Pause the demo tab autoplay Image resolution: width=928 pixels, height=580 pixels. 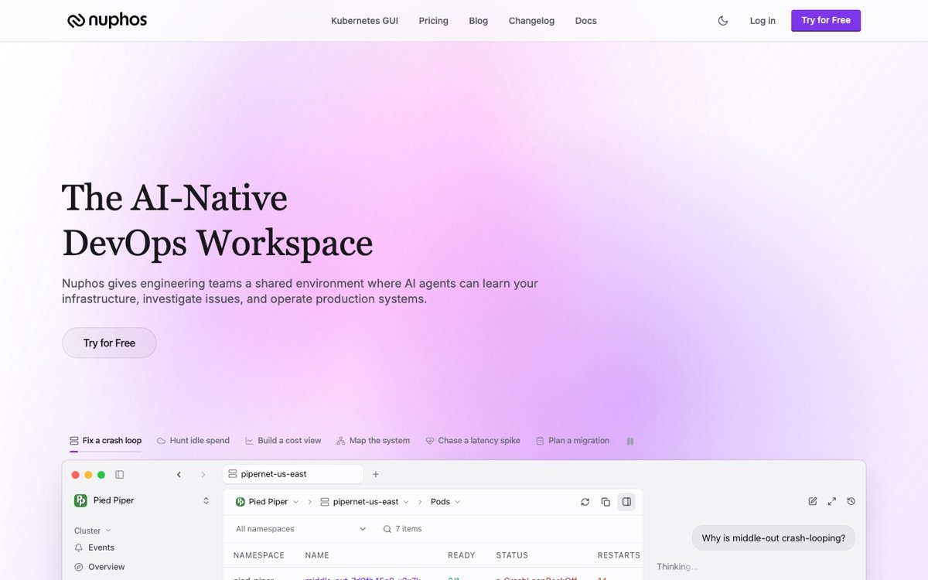[x=630, y=441]
